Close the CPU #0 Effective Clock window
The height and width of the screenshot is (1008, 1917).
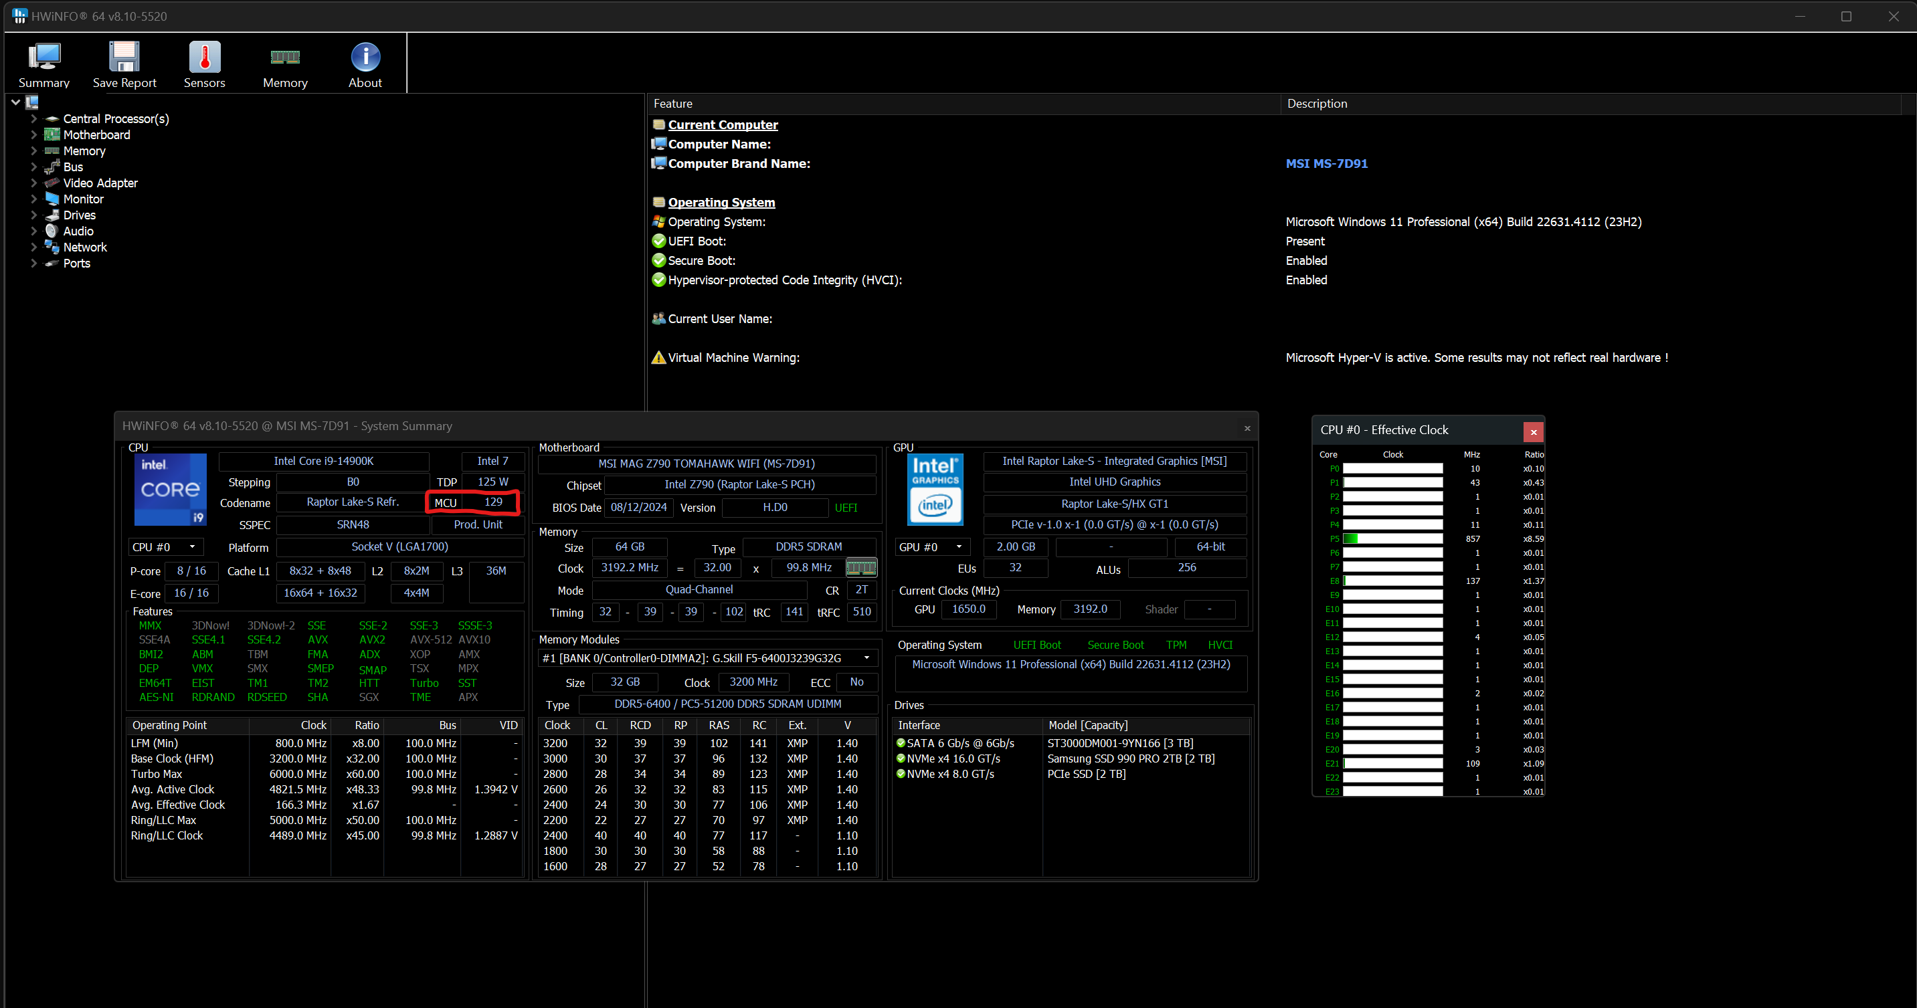(1532, 431)
